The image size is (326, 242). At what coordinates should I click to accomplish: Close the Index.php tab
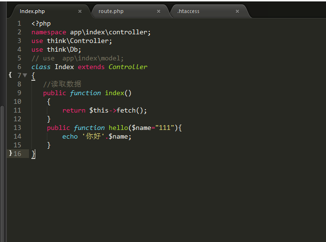tap(80, 11)
